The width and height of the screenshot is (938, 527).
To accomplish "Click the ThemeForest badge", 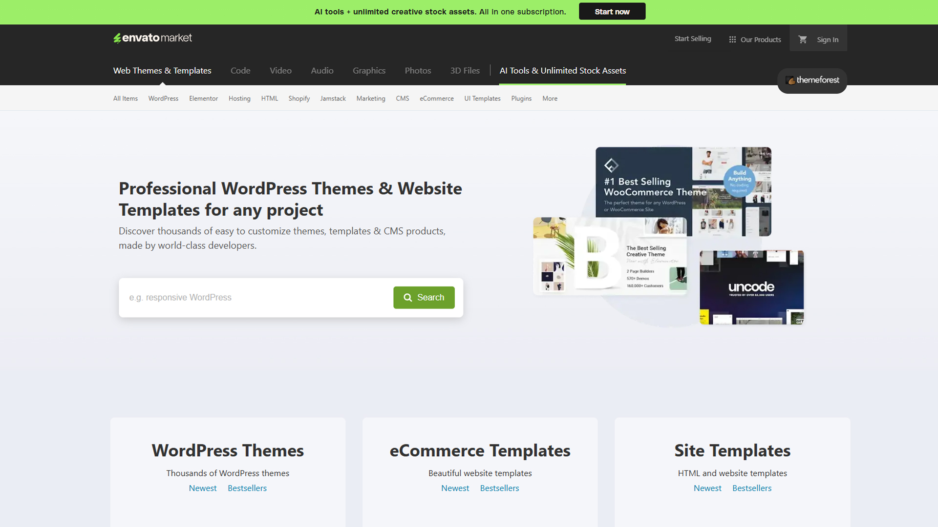I will [812, 80].
